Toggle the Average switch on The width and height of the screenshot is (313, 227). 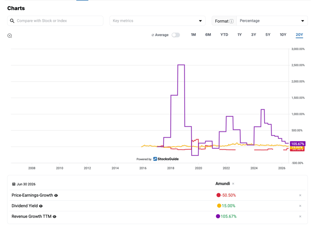click(x=176, y=35)
